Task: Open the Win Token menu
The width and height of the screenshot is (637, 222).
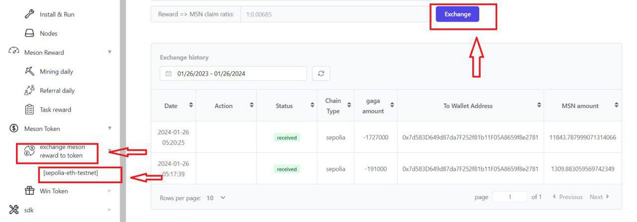Action: coord(54,191)
